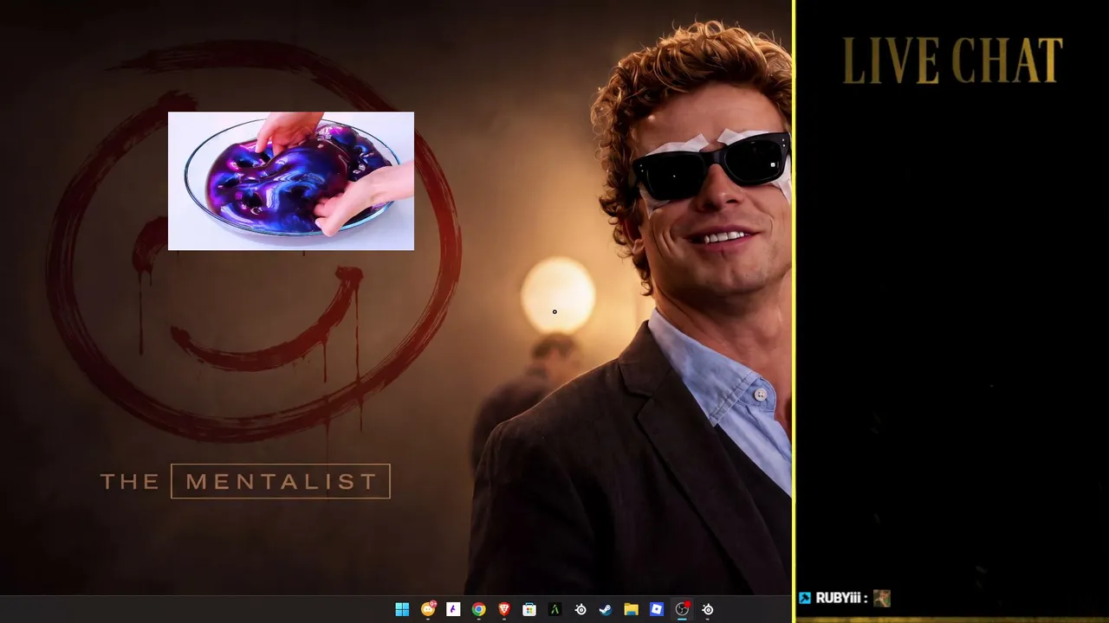
Task: Launch Google Chrome from the taskbar
Action: [478, 610]
